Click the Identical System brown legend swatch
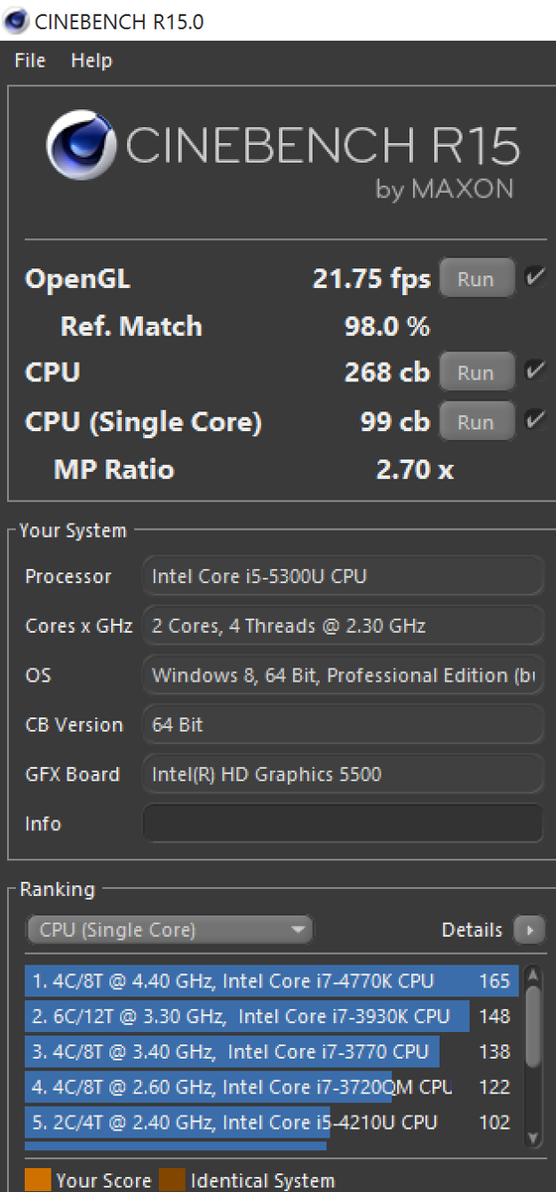The image size is (556, 1192). (x=172, y=1180)
